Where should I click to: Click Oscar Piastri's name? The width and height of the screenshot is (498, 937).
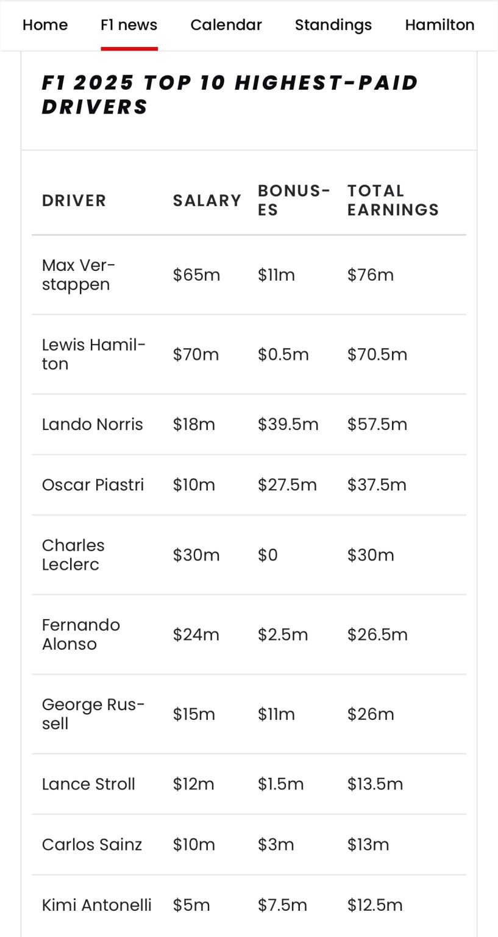click(x=93, y=485)
